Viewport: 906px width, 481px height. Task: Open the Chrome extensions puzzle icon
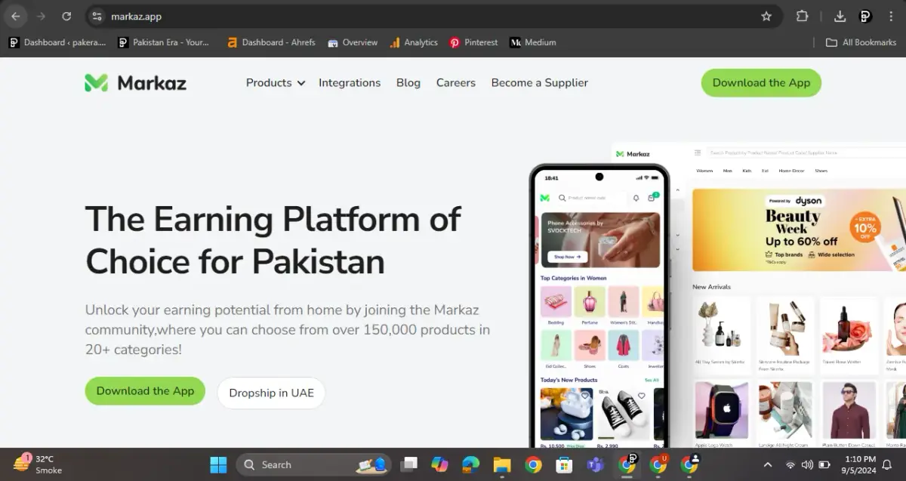point(803,16)
